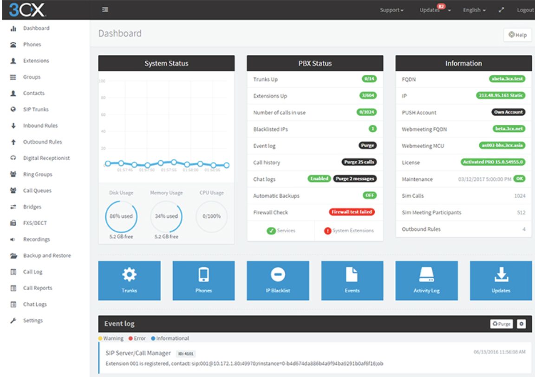Click the Firewall test failed badge
The image size is (535, 377).
(352, 212)
